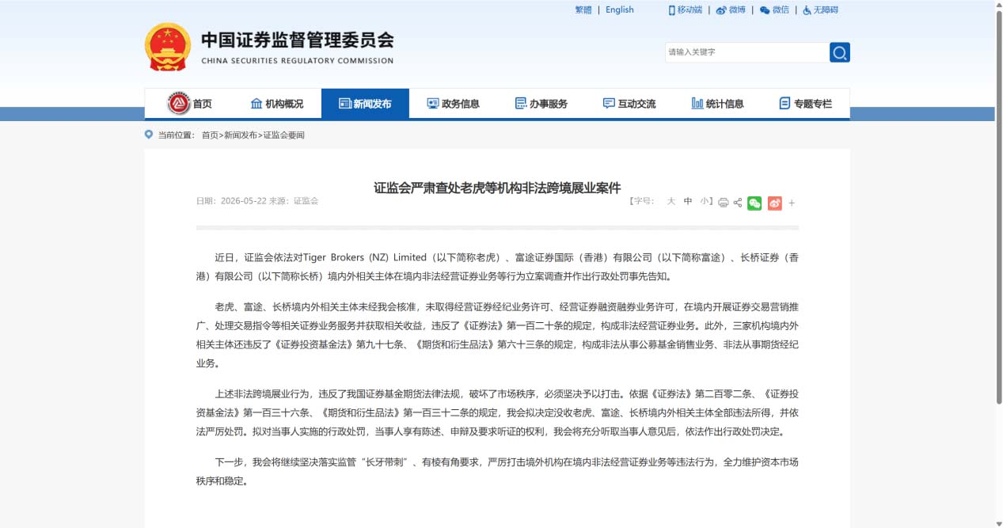This screenshot has width=1003, height=528.
Task: Click the 当前位置： label text
Action: pos(177,135)
